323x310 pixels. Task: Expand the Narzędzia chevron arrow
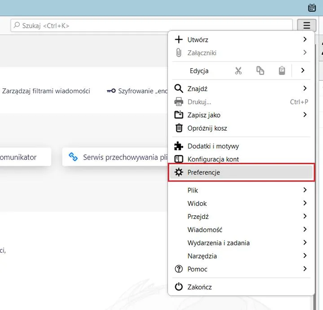305,256
